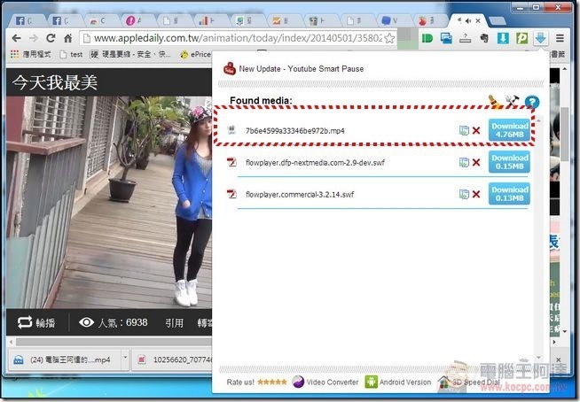Screen dimensions: 580x402
Task: Go to the browser home page
Action: 67,38
